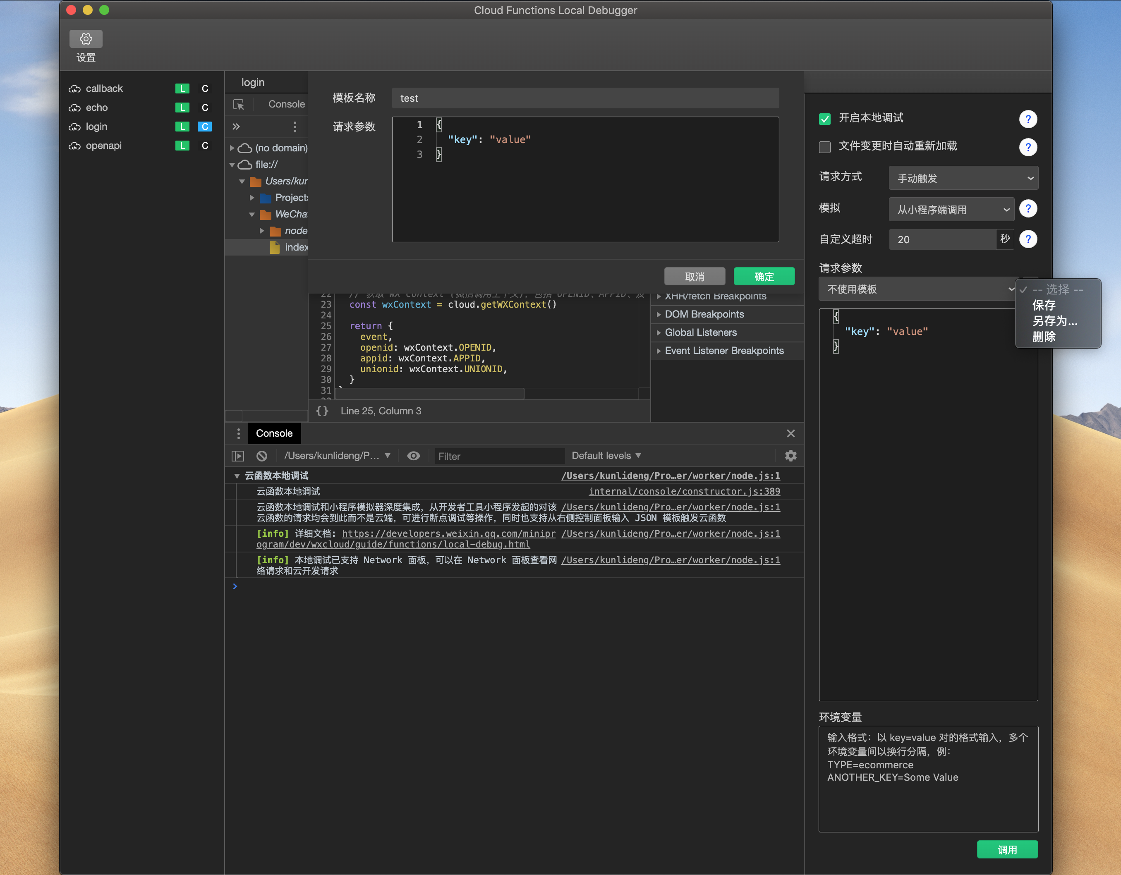This screenshot has height=875, width=1121.
Task: Click the blue C badge for login
Action: [204, 127]
